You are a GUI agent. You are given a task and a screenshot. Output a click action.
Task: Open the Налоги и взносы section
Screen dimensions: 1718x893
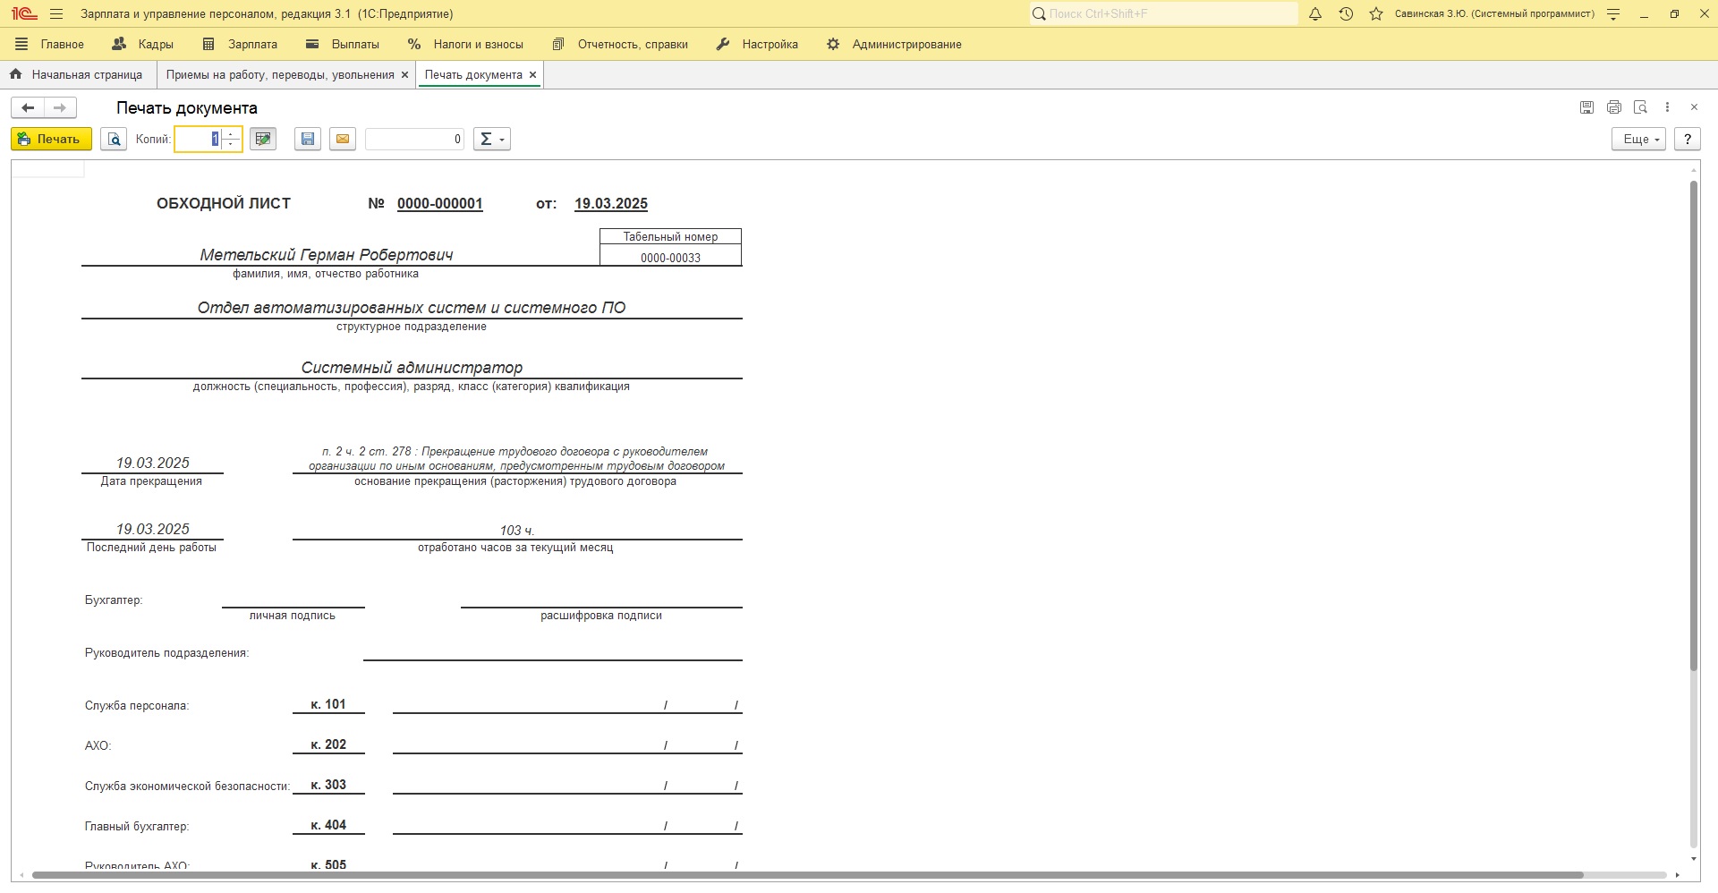(465, 44)
